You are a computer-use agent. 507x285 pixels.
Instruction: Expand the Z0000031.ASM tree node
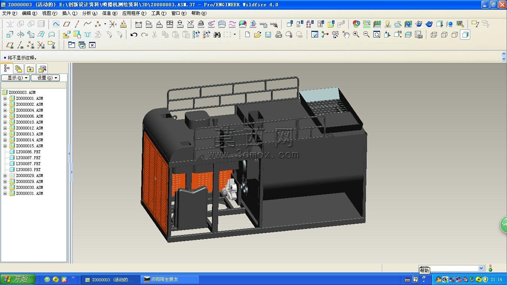pyautogui.click(x=5, y=193)
